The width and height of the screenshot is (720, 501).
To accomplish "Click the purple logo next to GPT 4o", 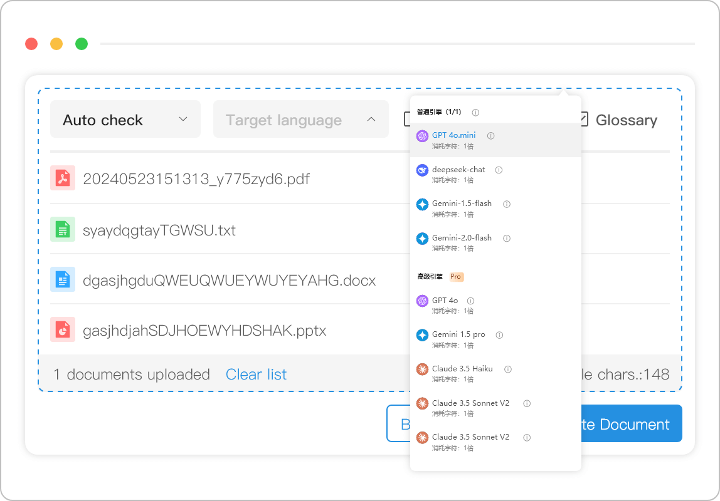I will point(423,301).
